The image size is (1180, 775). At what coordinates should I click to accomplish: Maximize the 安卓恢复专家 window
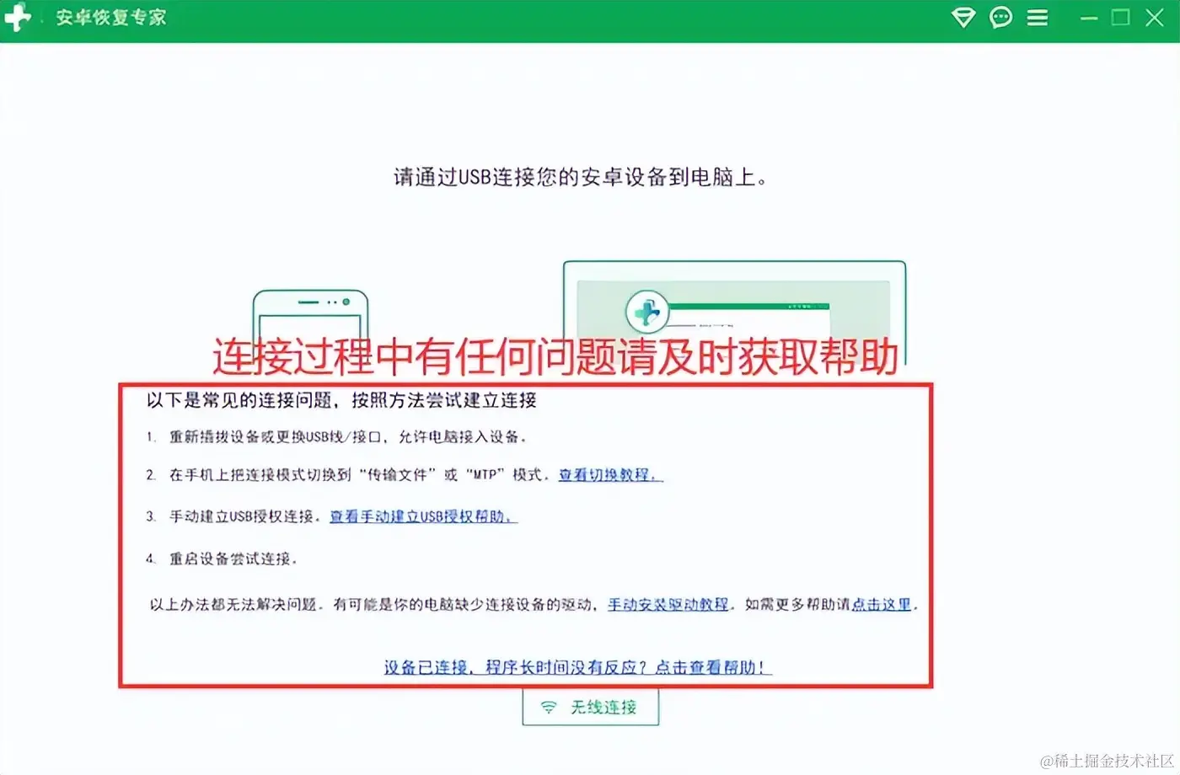(1120, 17)
